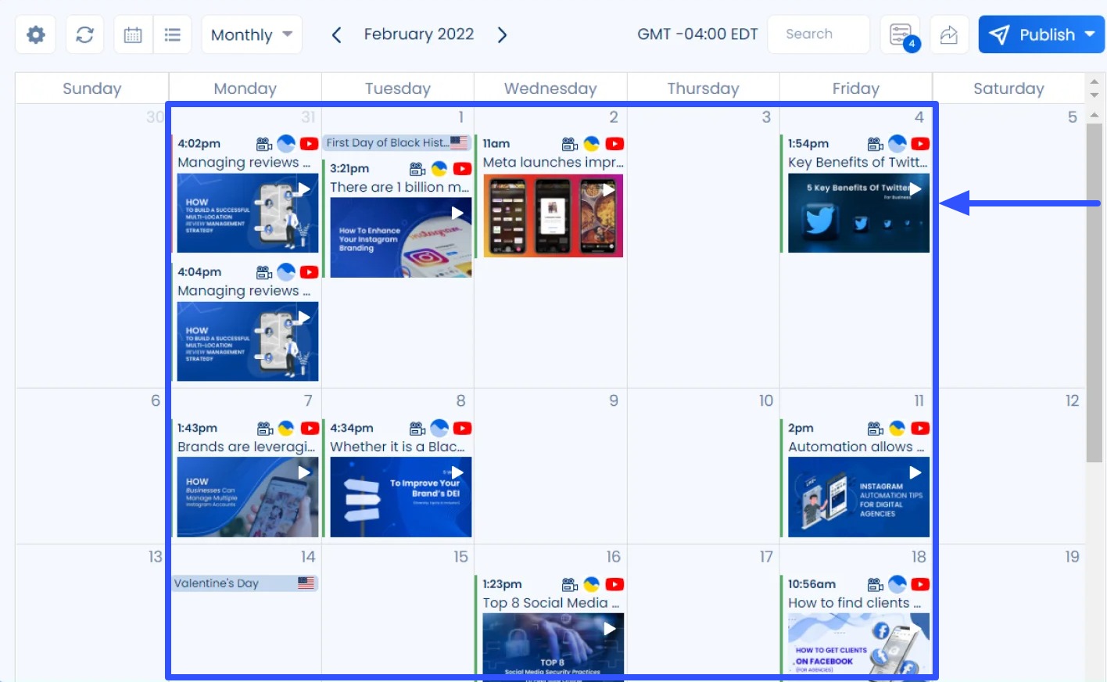Expand the Publish dropdown arrow
Image resolution: width=1107 pixels, height=682 pixels.
[1090, 35]
